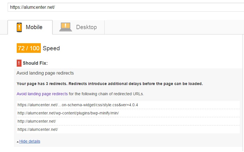Click the Should Fix: label

click(x=35, y=63)
